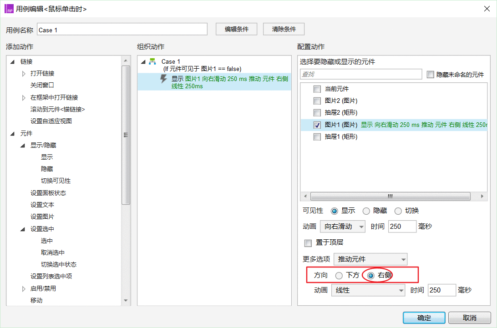This screenshot has width=497, height=328.
Task: Select the 显示 visibility radio button
Action: click(334, 211)
